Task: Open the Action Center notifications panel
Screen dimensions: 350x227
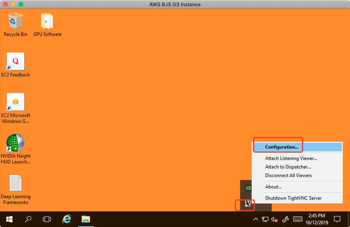Action: click(337, 219)
